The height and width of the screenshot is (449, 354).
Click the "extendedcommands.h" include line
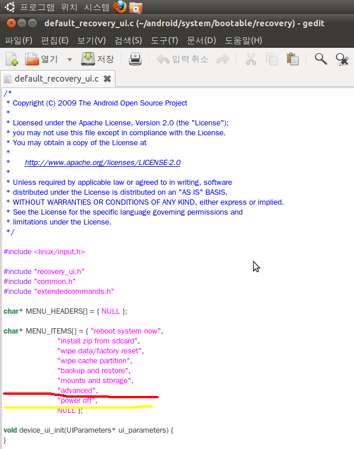59,292
